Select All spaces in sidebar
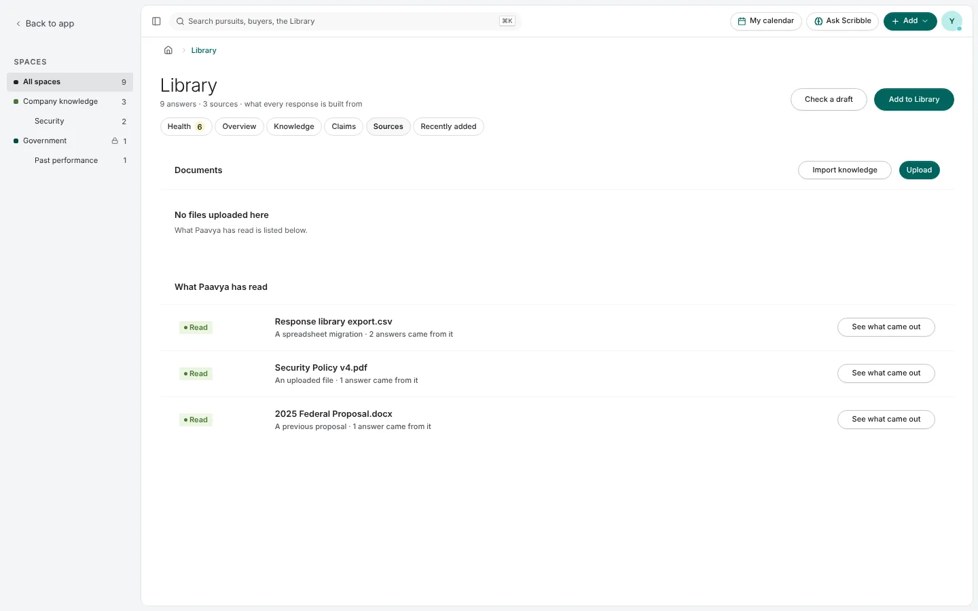 tap(70, 82)
